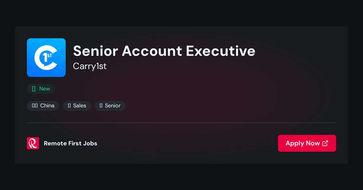Click the flag icon next to China
This screenshot has height=190, width=363.
(35, 106)
